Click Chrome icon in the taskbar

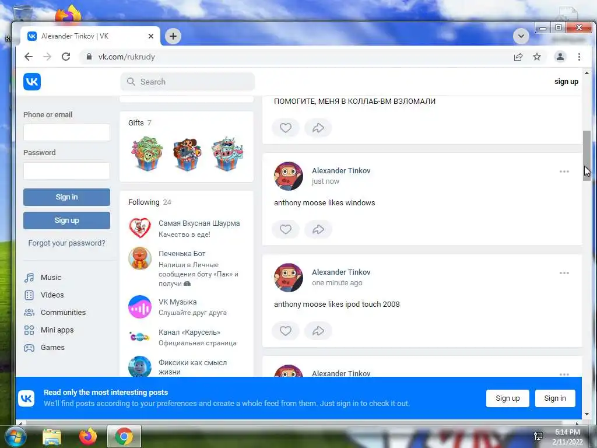[x=124, y=436]
